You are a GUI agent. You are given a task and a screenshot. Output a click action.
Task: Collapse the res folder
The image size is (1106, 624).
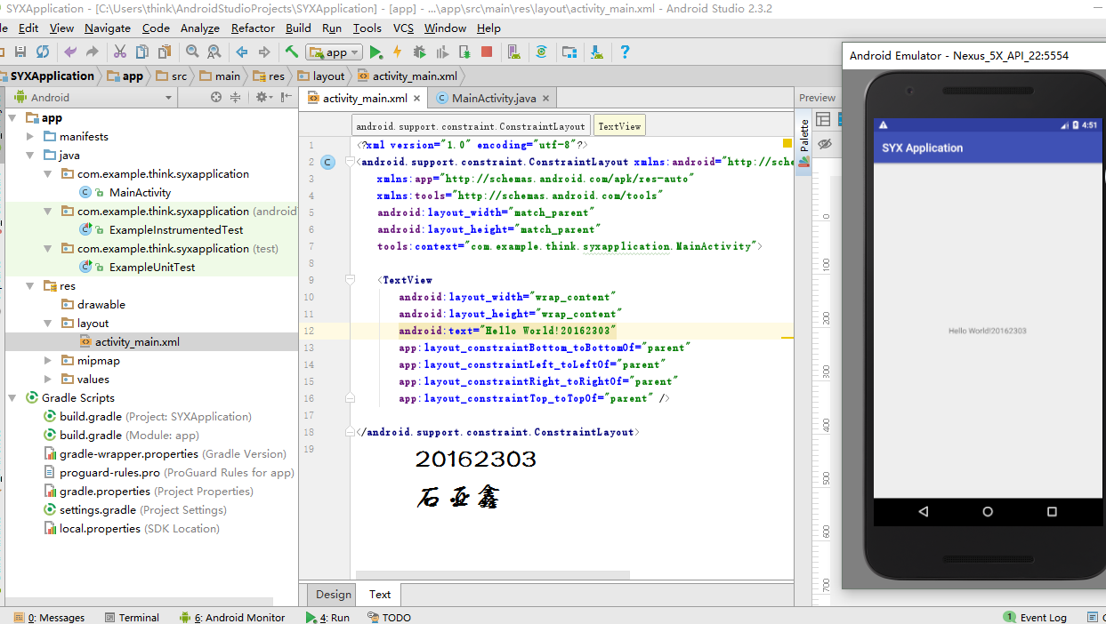[30, 285]
